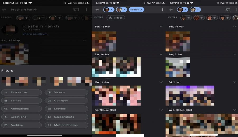The width and height of the screenshot is (238, 137).
Task: Open the photo under Fri, 1 Jan
Action: tap(190, 95)
